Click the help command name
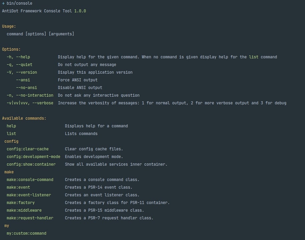 11,126
